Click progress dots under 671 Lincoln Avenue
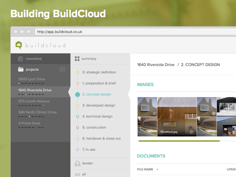The width and height of the screenshot is (236, 177). [31, 106]
